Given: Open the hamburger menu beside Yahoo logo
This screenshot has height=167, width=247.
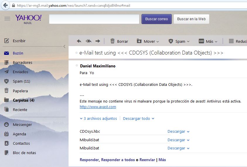Looking at the screenshot, I should click(x=7, y=19).
